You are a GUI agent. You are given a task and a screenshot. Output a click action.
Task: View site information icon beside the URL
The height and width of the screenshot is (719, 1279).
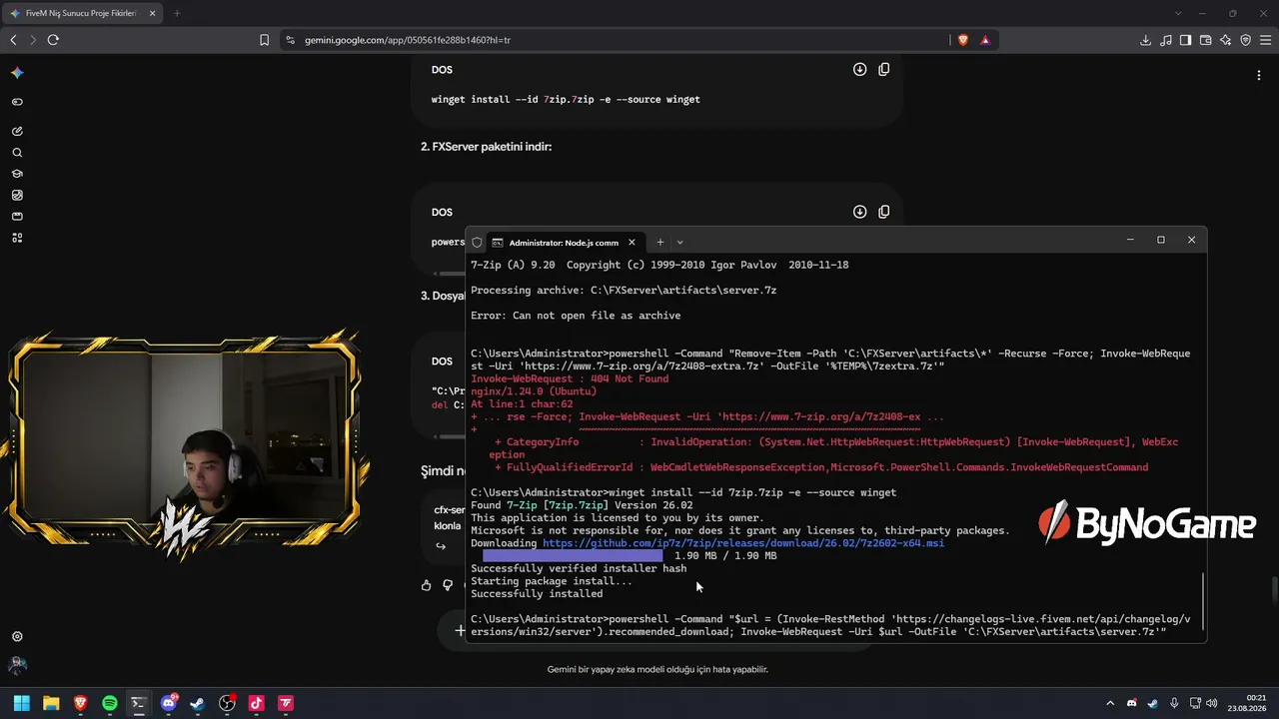(x=290, y=40)
